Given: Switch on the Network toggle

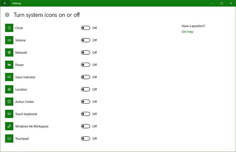Looking at the screenshot, I should pyautogui.click(x=86, y=52).
